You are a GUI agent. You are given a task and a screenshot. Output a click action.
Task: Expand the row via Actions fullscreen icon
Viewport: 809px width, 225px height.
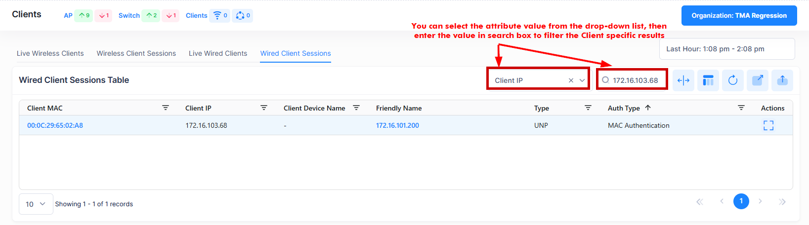pyautogui.click(x=768, y=125)
